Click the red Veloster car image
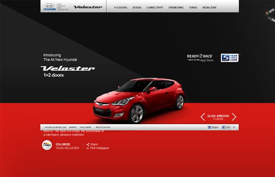Image resolution: width=275 pixels, height=177 pixels. coord(139,100)
